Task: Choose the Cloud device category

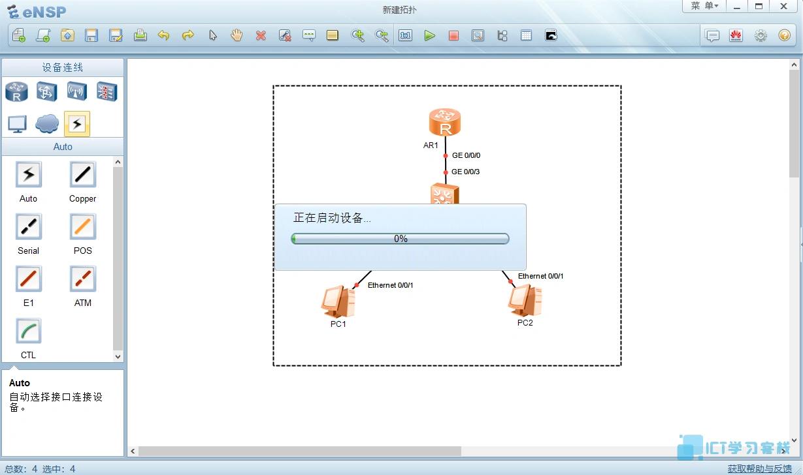Action: 46,123
